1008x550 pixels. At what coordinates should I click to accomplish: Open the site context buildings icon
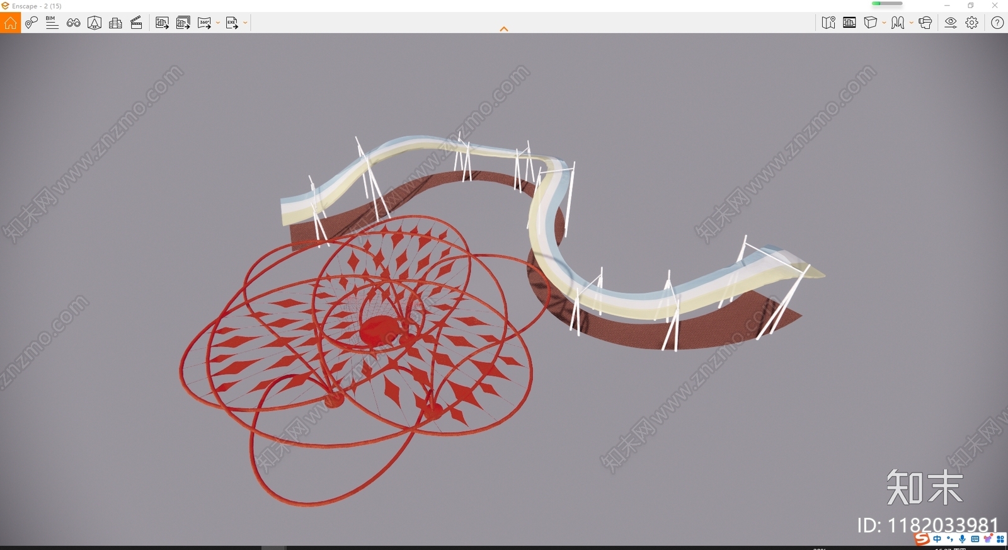click(115, 23)
